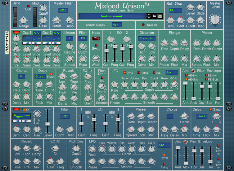Click the Mod wheel
The height and width of the screenshot is (171, 234).
35,17
